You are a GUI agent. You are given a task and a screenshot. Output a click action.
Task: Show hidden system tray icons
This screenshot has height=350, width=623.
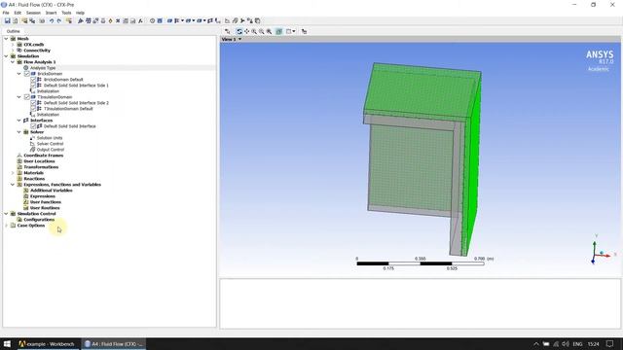tap(536, 343)
